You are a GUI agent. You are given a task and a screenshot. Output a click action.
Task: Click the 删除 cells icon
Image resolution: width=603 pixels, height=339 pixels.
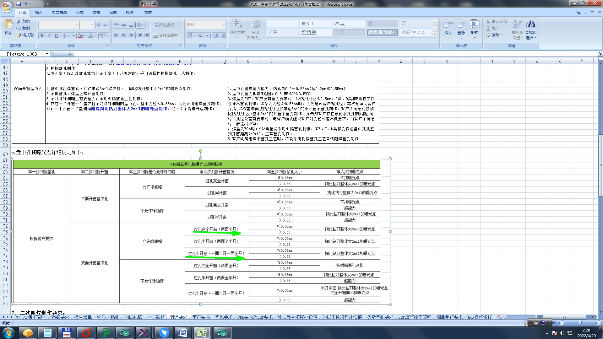point(461,24)
